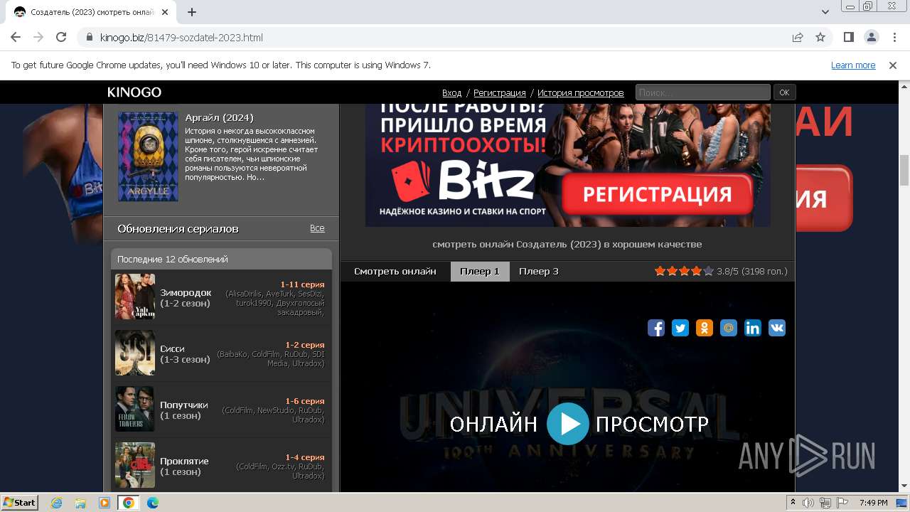The image size is (910, 512).
Task: Share the movie on Twitter
Action: [x=680, y=328]
